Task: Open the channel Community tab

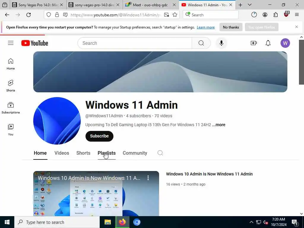Action: (135, 153)
